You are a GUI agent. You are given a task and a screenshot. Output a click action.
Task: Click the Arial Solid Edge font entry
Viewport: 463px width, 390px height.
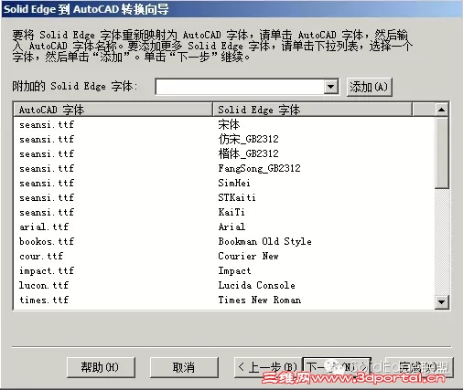point(231,227)
